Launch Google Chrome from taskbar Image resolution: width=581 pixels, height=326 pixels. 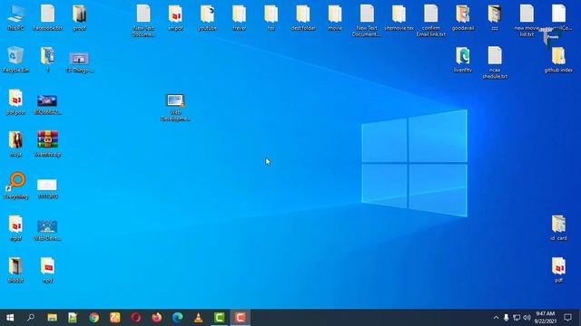coord(94,318)
